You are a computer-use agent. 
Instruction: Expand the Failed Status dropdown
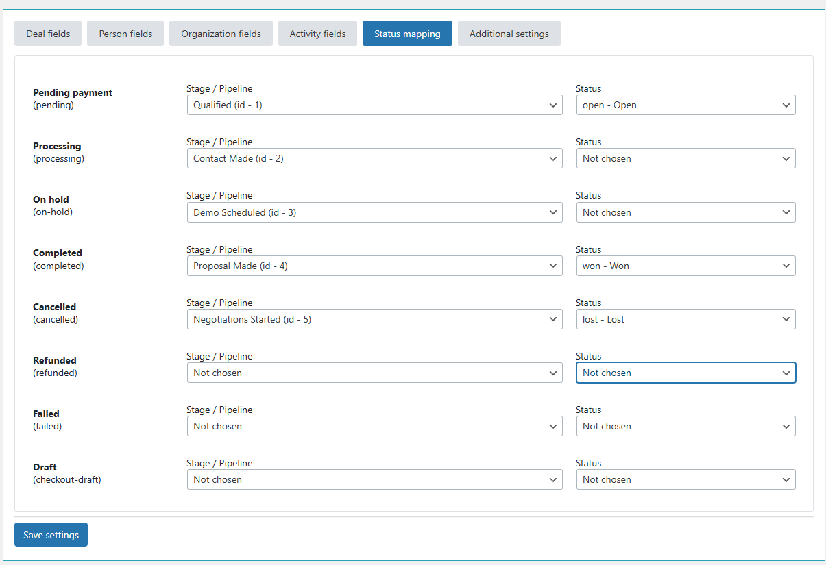[685, 426]
